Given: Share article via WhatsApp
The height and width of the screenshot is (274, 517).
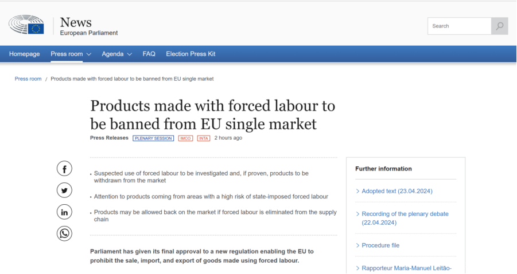Looking at the screenshot, I should 64,233.
